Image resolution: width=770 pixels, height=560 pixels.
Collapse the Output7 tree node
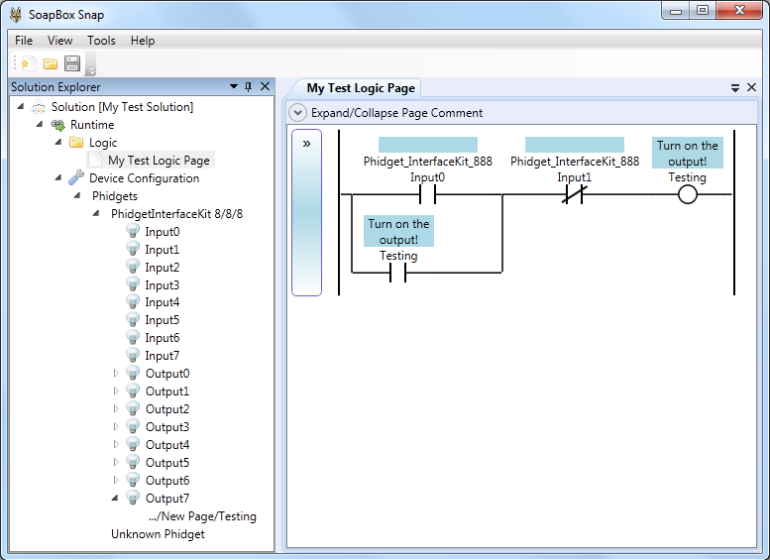(x=115, y=499)
